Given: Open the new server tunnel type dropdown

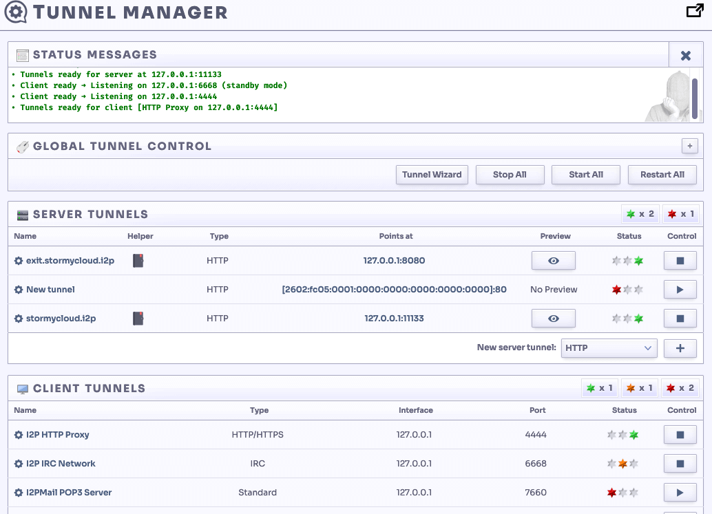Looking at the screenshot, I should pyautogui.click(x=609, y=348).
